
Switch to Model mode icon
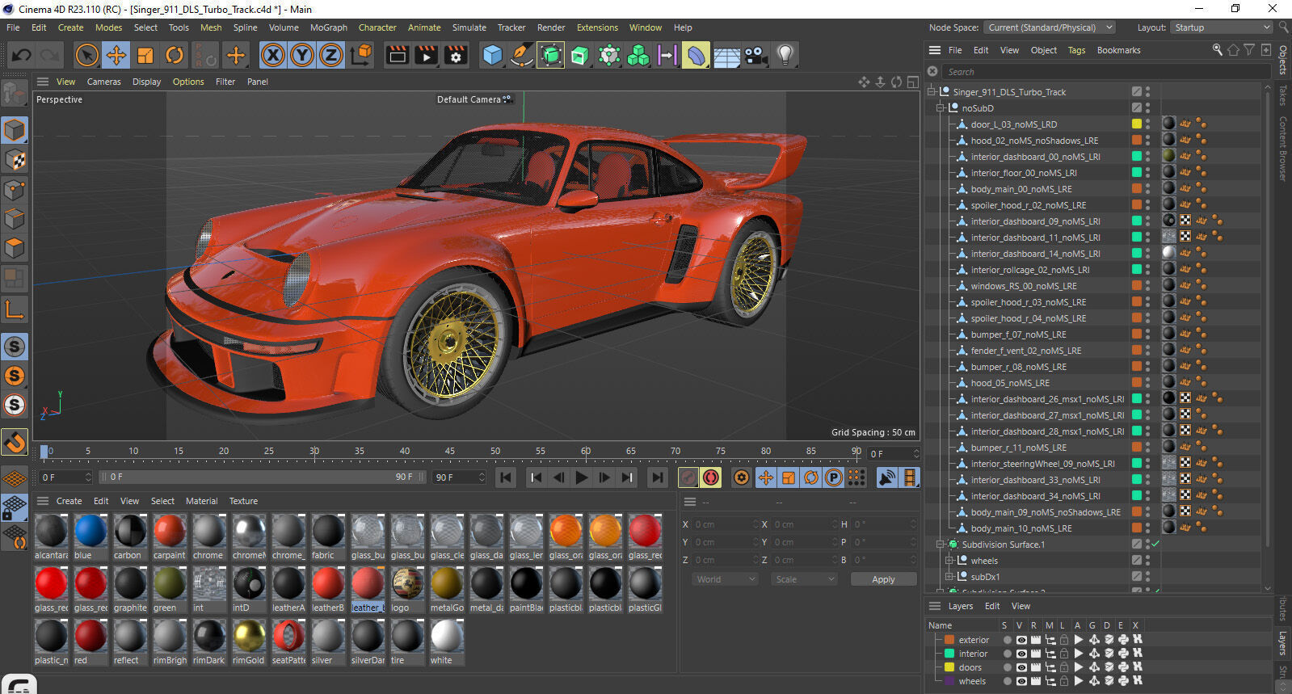click(15, 130)
